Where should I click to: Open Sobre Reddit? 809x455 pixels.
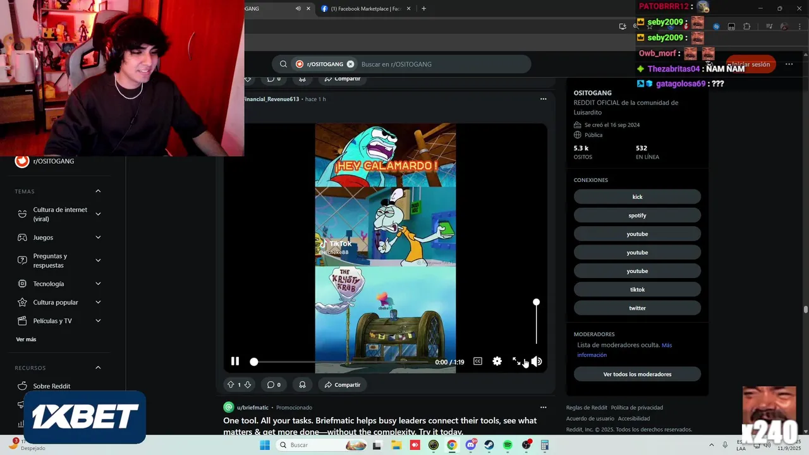[52, 386]
